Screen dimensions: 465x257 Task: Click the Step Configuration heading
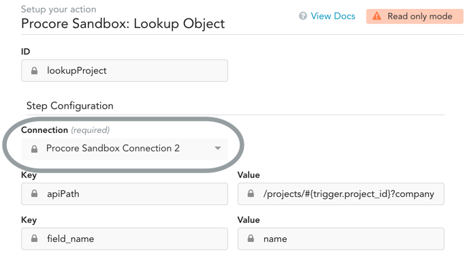70,106
